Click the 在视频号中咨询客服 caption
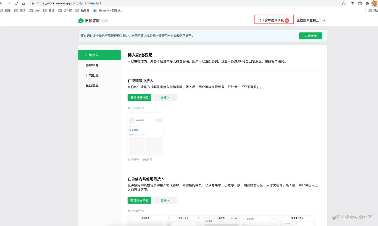 (x=140, y=160)
